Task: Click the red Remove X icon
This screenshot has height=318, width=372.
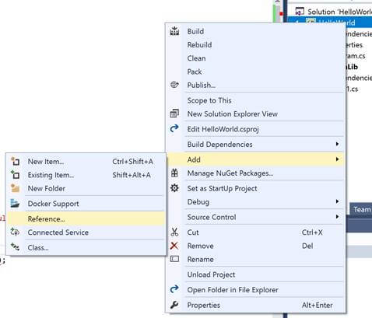Action: tap(174, 246)
